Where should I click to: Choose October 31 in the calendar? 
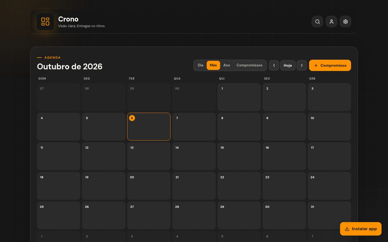329,215
